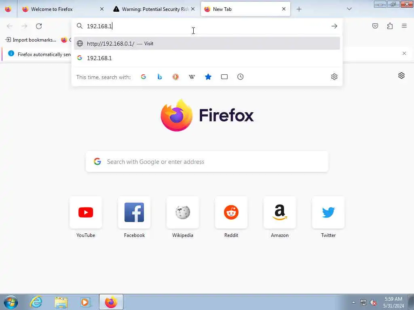Viewport: 414px width, 310px height.
Task: Go back with the back arrow
Action: (x=10, y=26)
